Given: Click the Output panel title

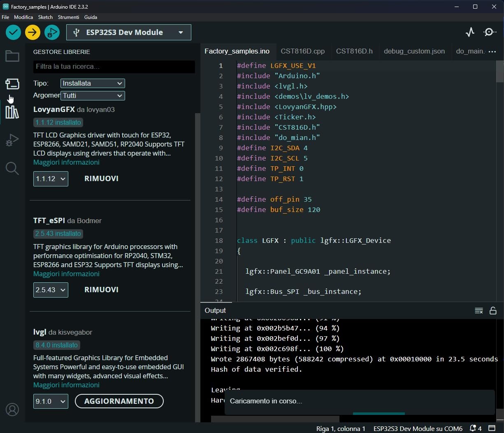Looking at the screenshot, I should (215, 311).
